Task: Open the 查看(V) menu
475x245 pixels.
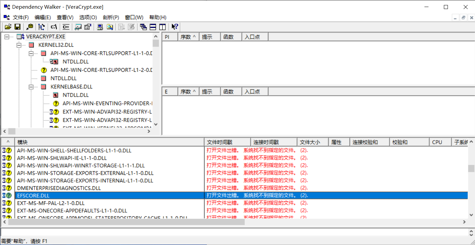Action: point(65,17)
